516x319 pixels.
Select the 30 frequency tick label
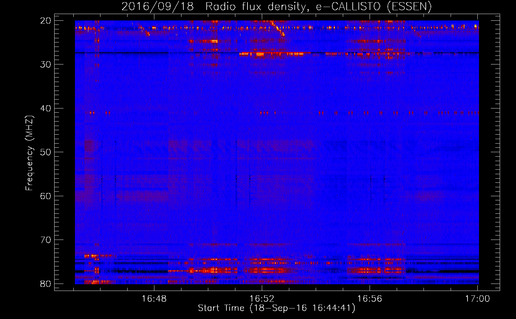pyautogui.click(x=46, y=64)
